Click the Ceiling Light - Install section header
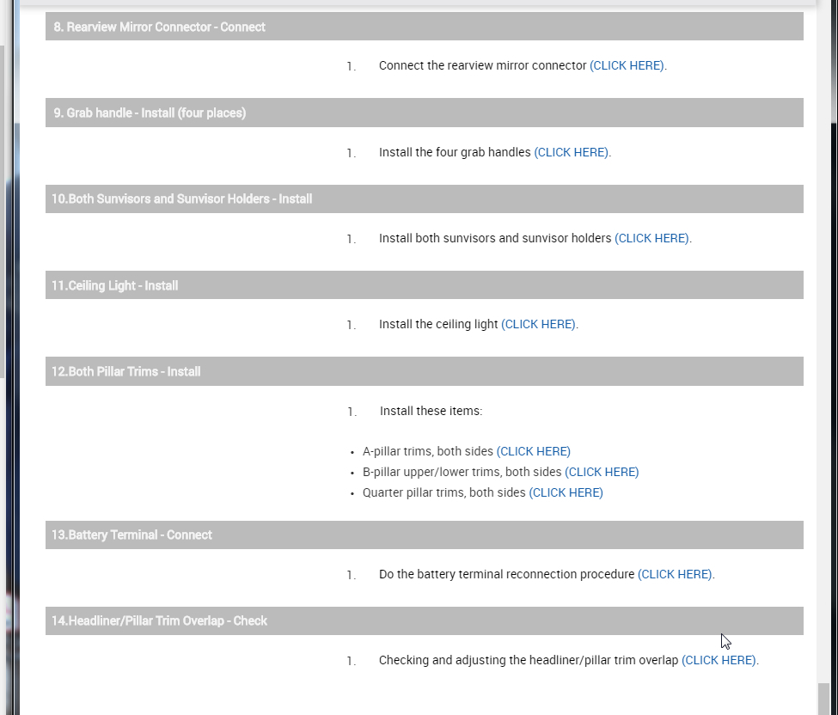This screenshot has width=838, height=715. pos(114,285)
